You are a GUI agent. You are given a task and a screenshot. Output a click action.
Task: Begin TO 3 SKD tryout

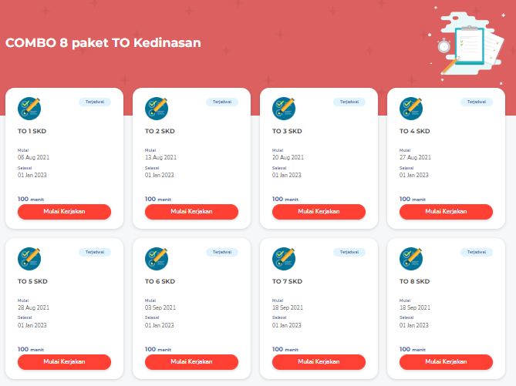(319, 212)
